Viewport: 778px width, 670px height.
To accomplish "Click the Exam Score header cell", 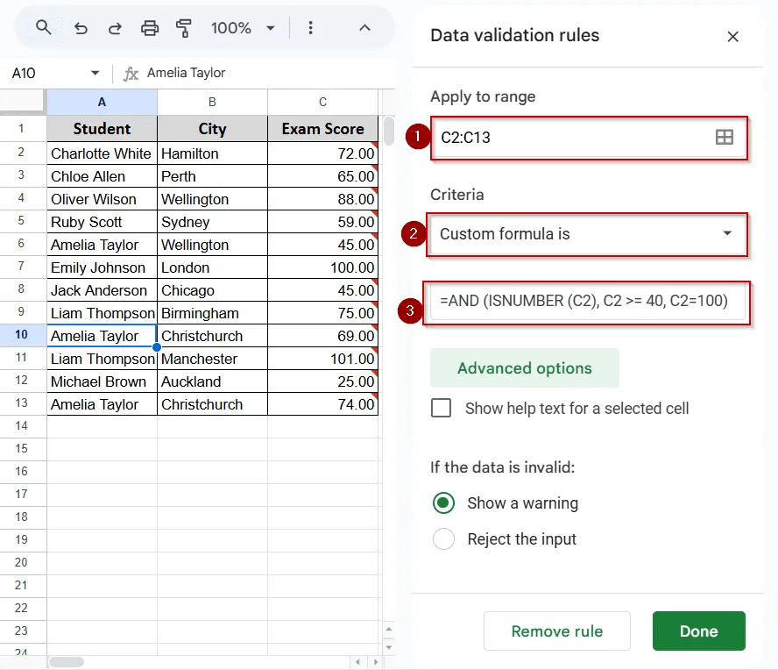I will [323, 129].
